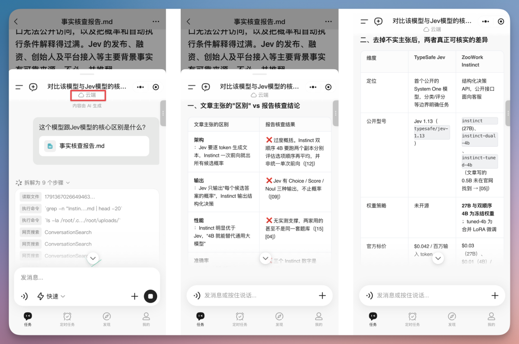Image resolution: width=519 pixels, height=344 pixels.
Task: Open the attached 事实核查报告.md file card
Action: tap(94, 146)
